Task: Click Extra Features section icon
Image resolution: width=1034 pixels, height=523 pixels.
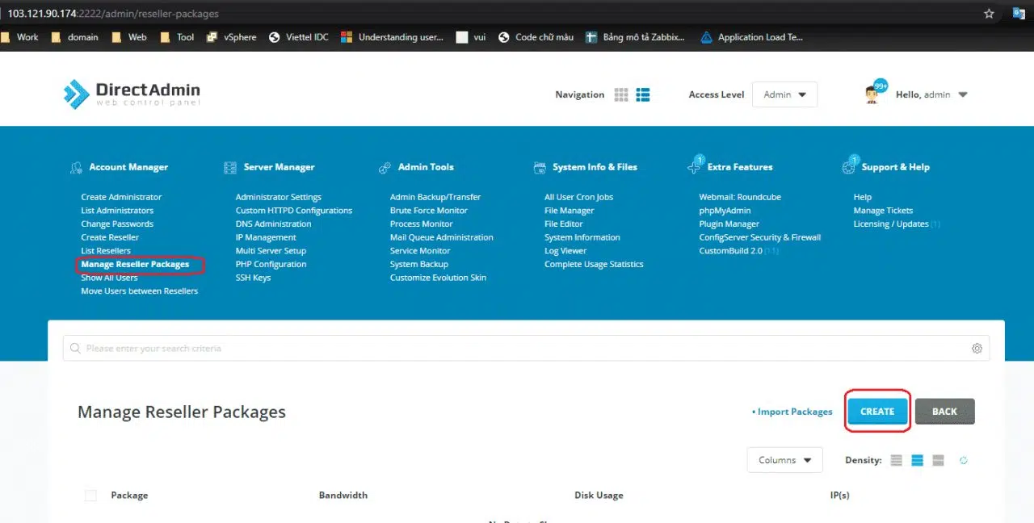Action: pos(695,165)
